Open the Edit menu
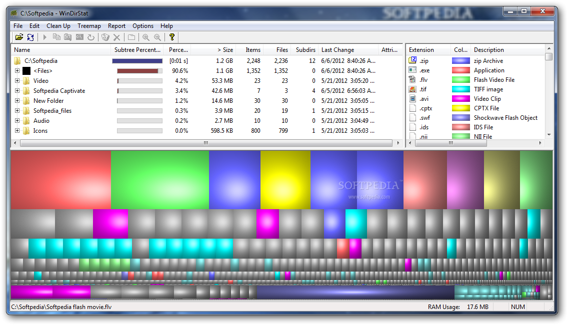 (x=34, y=26)
